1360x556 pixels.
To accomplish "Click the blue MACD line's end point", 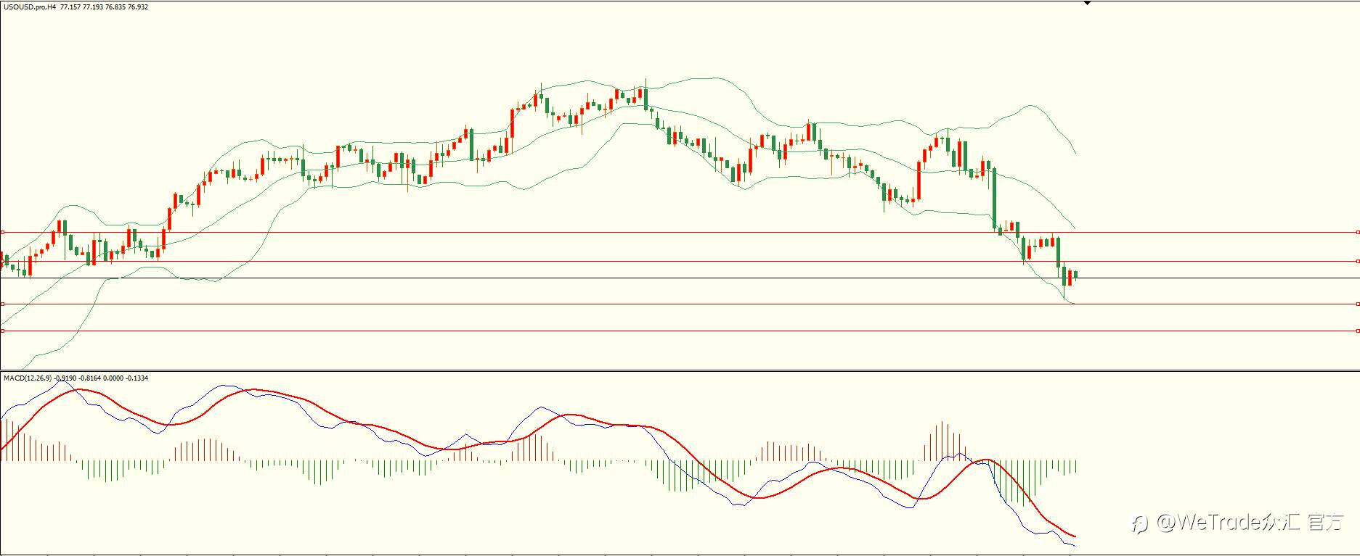I will click(1075, 546).
